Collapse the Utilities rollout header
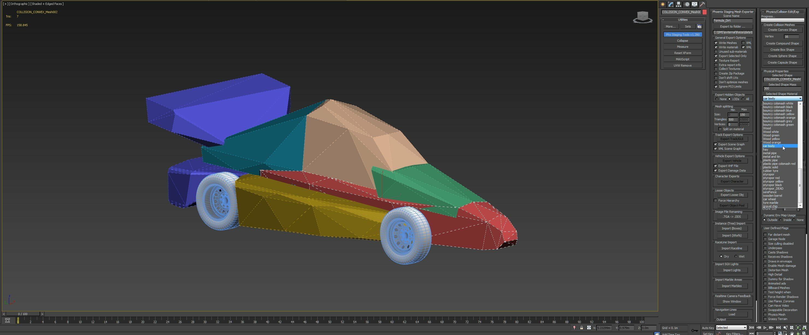This screenshot has width=809, height=335. 683,20
